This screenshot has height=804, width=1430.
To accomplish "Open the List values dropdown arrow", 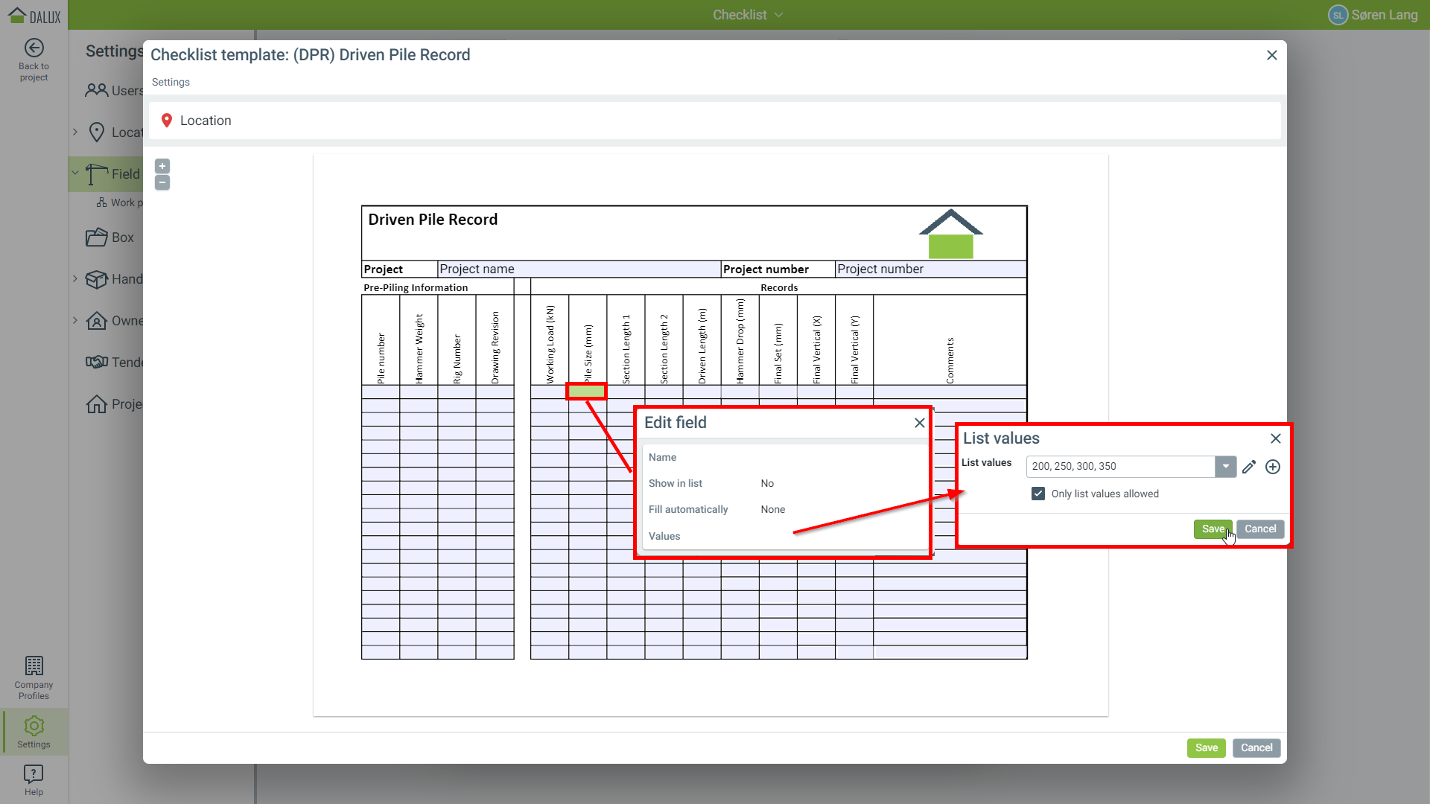I will click(1225, 467).
